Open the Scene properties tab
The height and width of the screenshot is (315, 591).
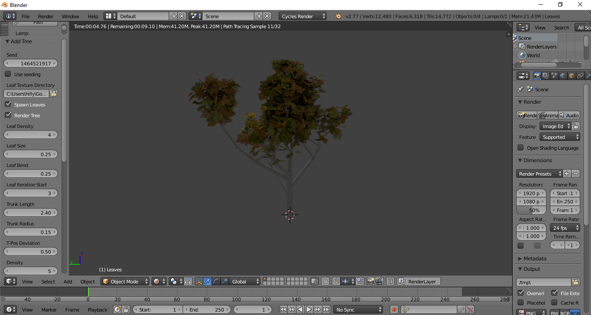[554, 76]
